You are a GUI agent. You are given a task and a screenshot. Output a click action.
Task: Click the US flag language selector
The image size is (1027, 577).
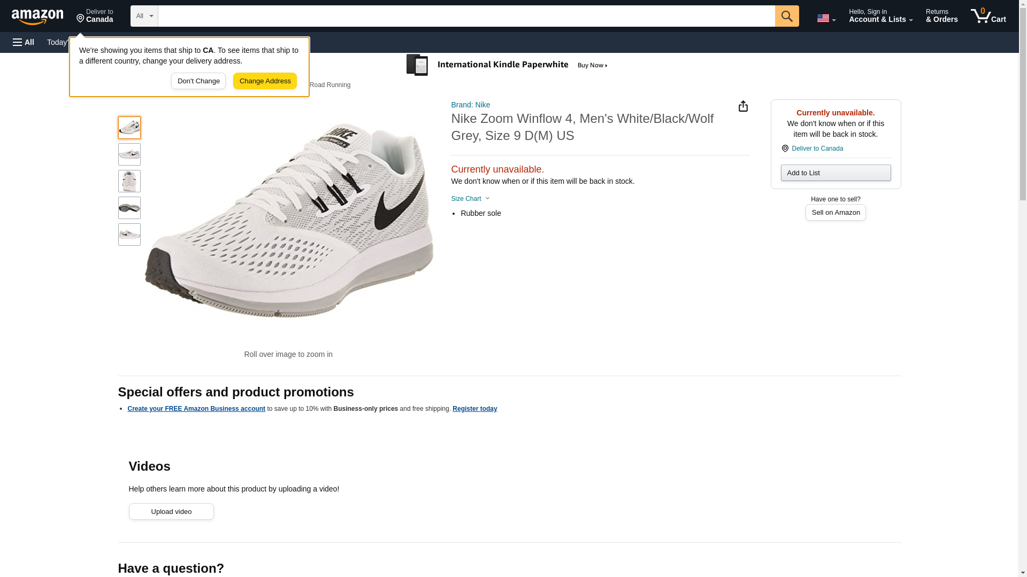pos(826,18)
